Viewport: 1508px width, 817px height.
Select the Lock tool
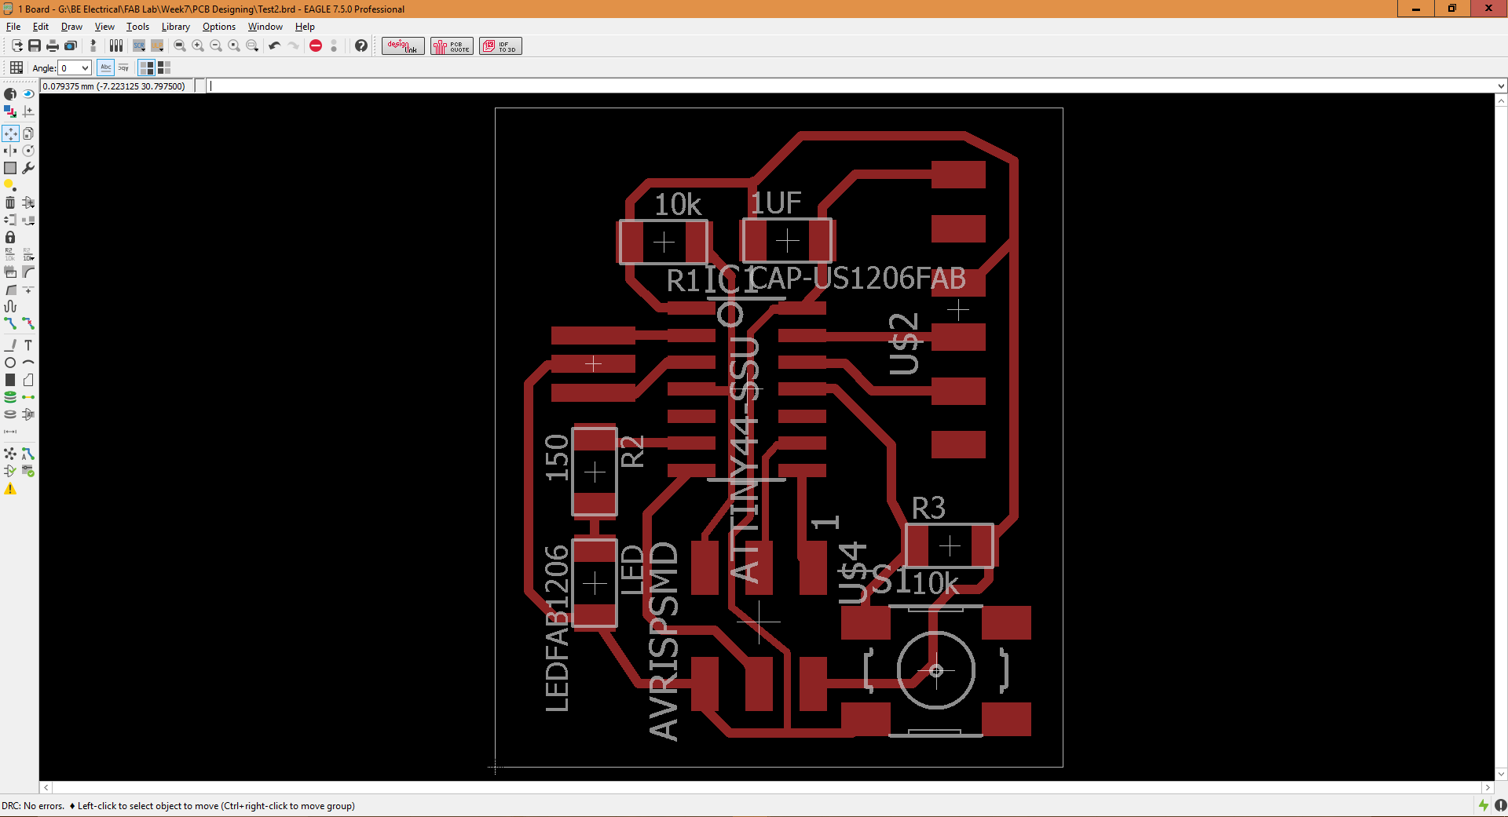point(10,237)
